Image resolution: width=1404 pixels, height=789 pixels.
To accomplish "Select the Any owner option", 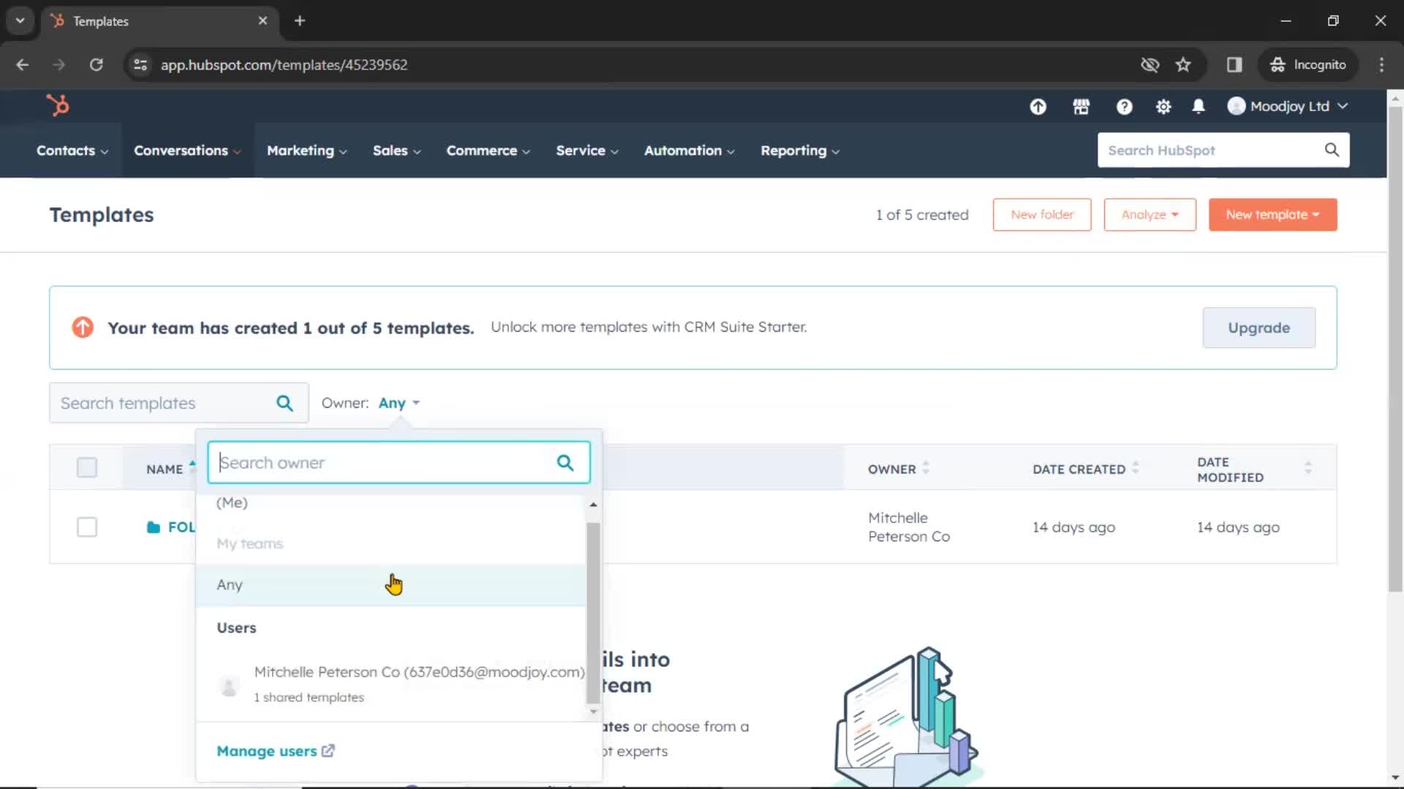I will 390,584.
